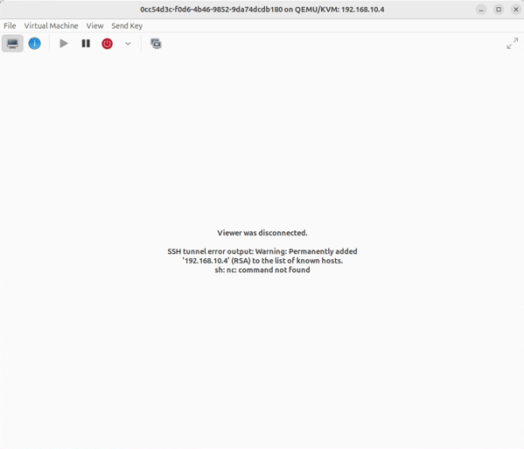Image resolution: width=524 pixels, height=449 pixels.
Task: Switch to fullscreen view with arrows icon
Action: pyautogui.click(x=513, y=44)
